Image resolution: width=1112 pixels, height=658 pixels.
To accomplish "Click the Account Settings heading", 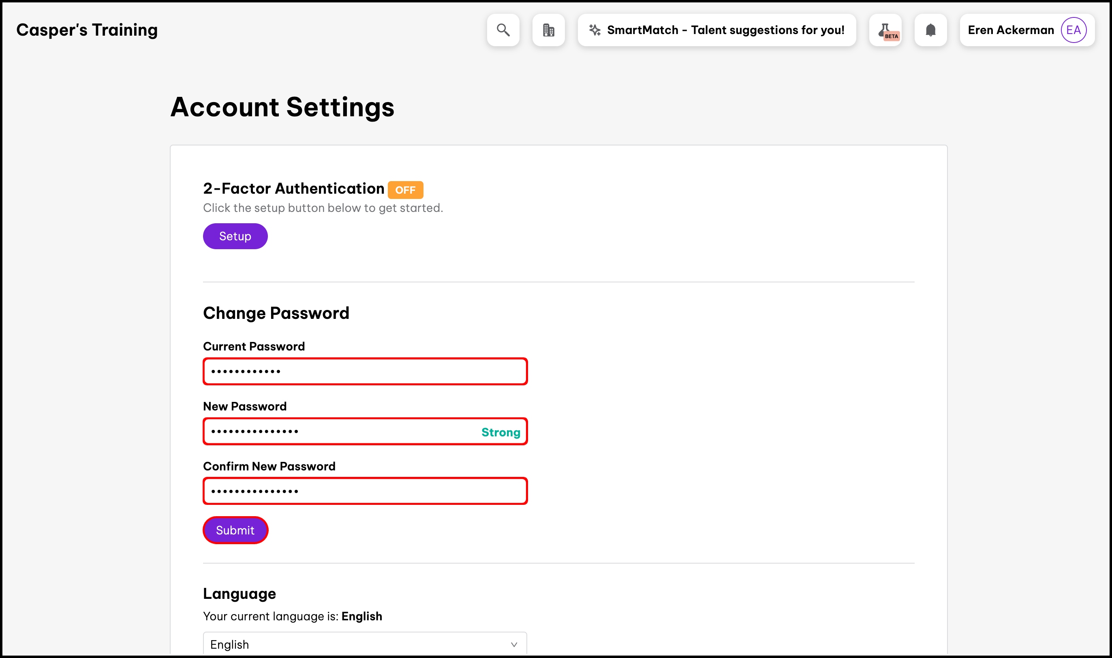I will coord(282,107).
